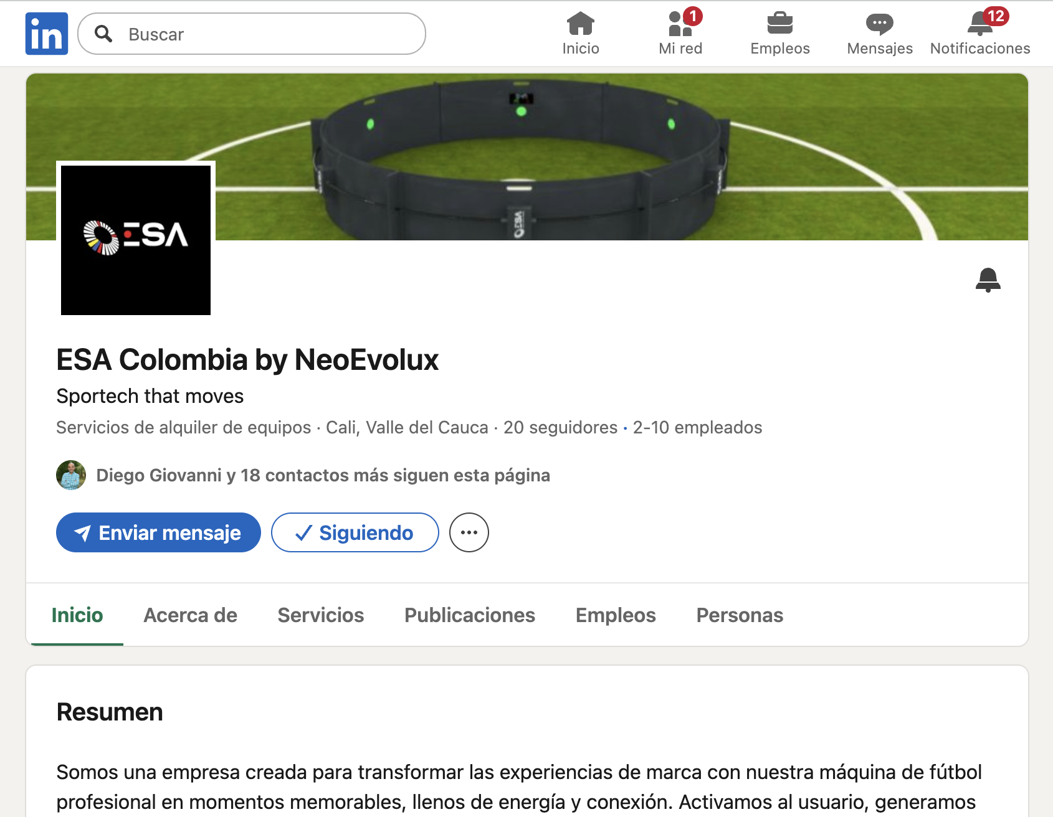Click Enviar mensaje button
This screenshot has width=1053, height=817.
[158, 532]
